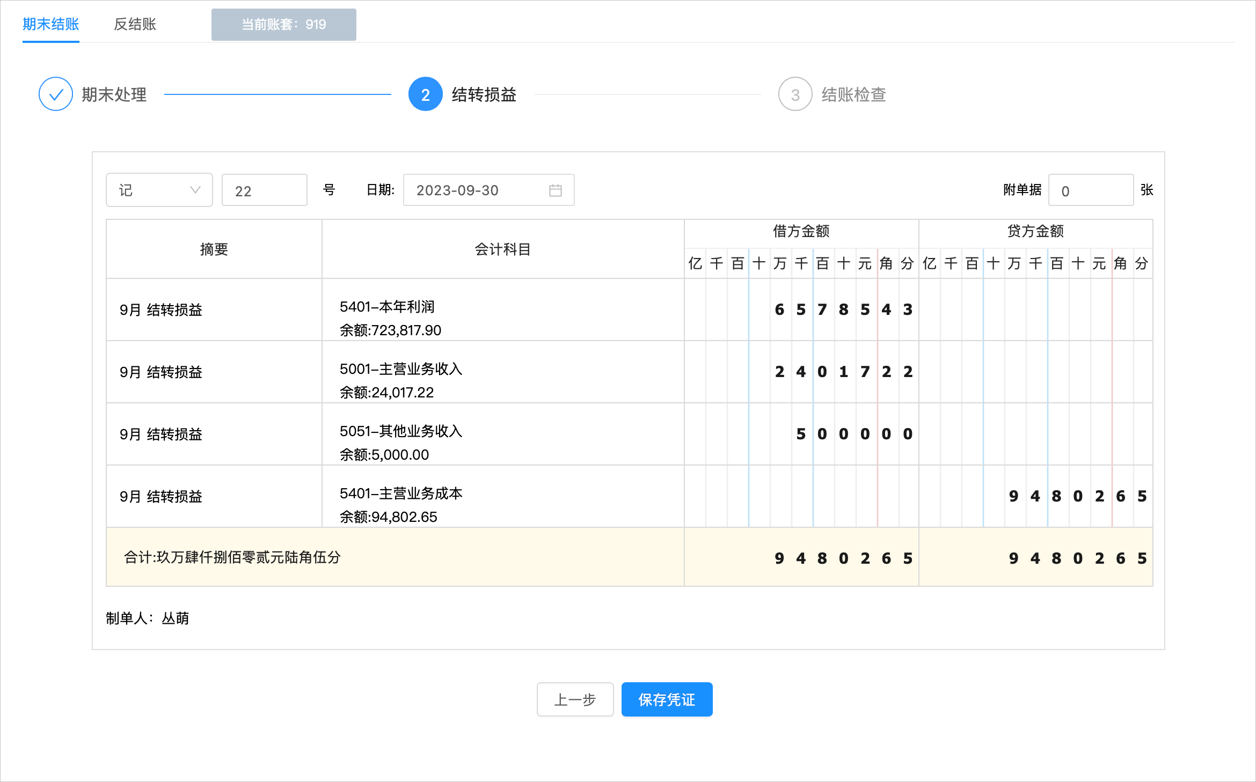Screen dimensions: 1256x782
Task: Click the 结账检查 step label
Action: pos(854,94)
